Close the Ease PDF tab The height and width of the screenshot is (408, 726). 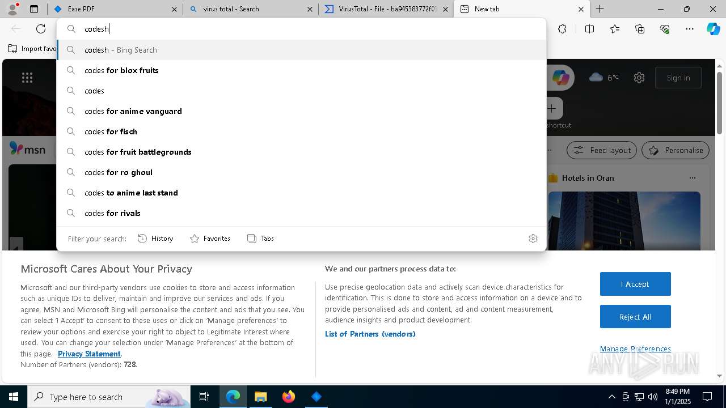click(174, 9)
